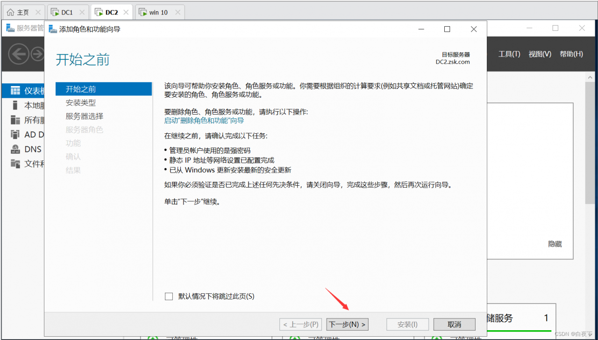Open 帮助(H) menu in Server Manager
The image size is (598, 340).
click(571, 54)
